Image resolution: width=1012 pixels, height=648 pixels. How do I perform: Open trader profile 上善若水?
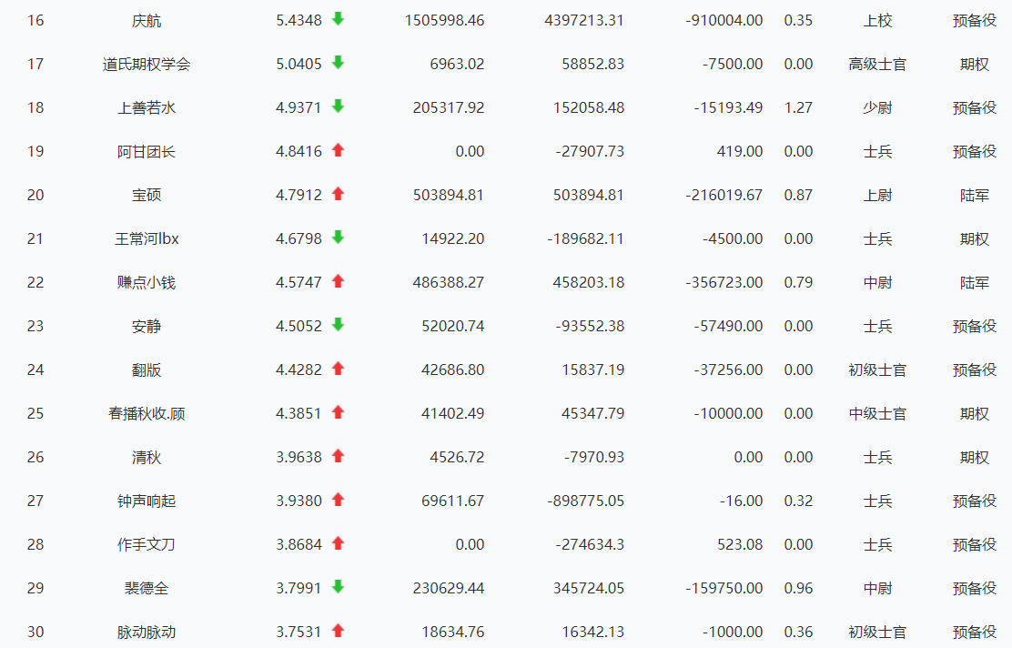pos(147,107)
